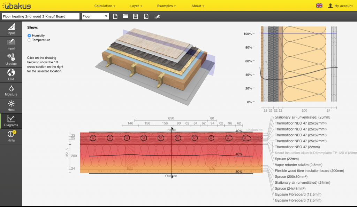Open the Examples menu

(166, 6)
